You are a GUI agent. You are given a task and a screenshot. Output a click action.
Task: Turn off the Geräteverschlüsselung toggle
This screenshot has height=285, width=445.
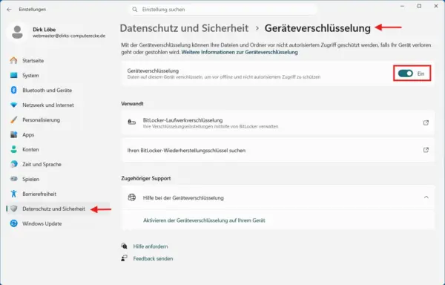point(405,73)
